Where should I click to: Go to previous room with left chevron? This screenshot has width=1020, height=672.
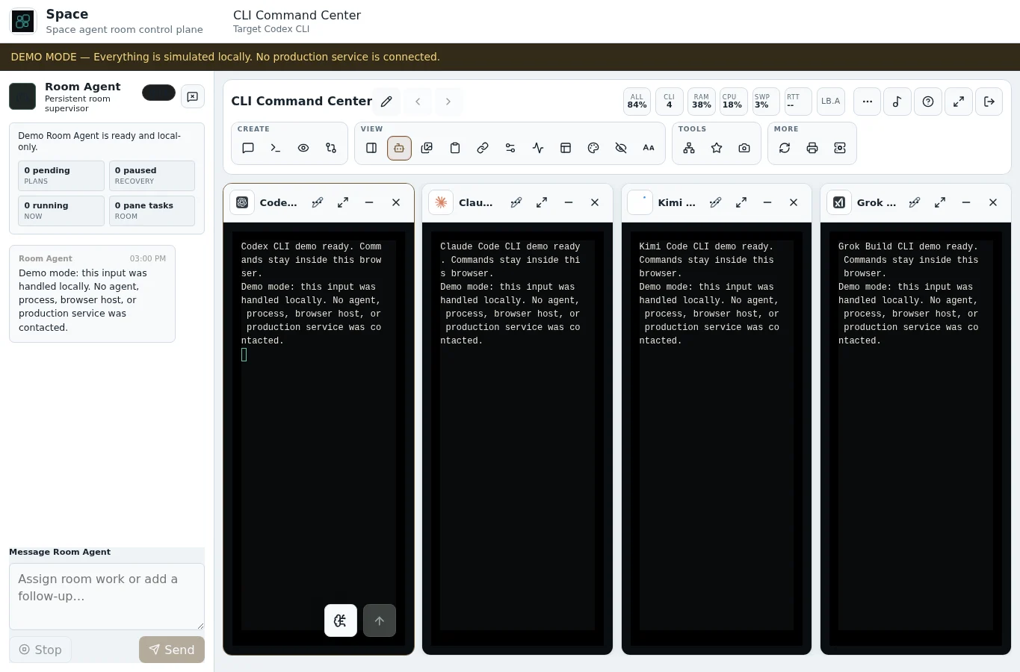pos(418,102)
